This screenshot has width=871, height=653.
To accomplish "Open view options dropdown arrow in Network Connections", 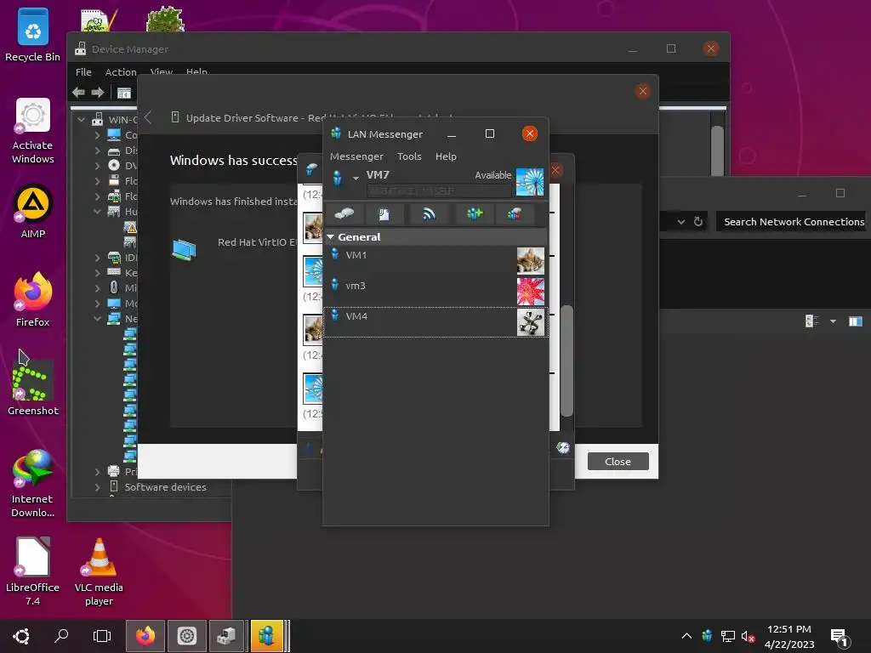I will [833, 321].
